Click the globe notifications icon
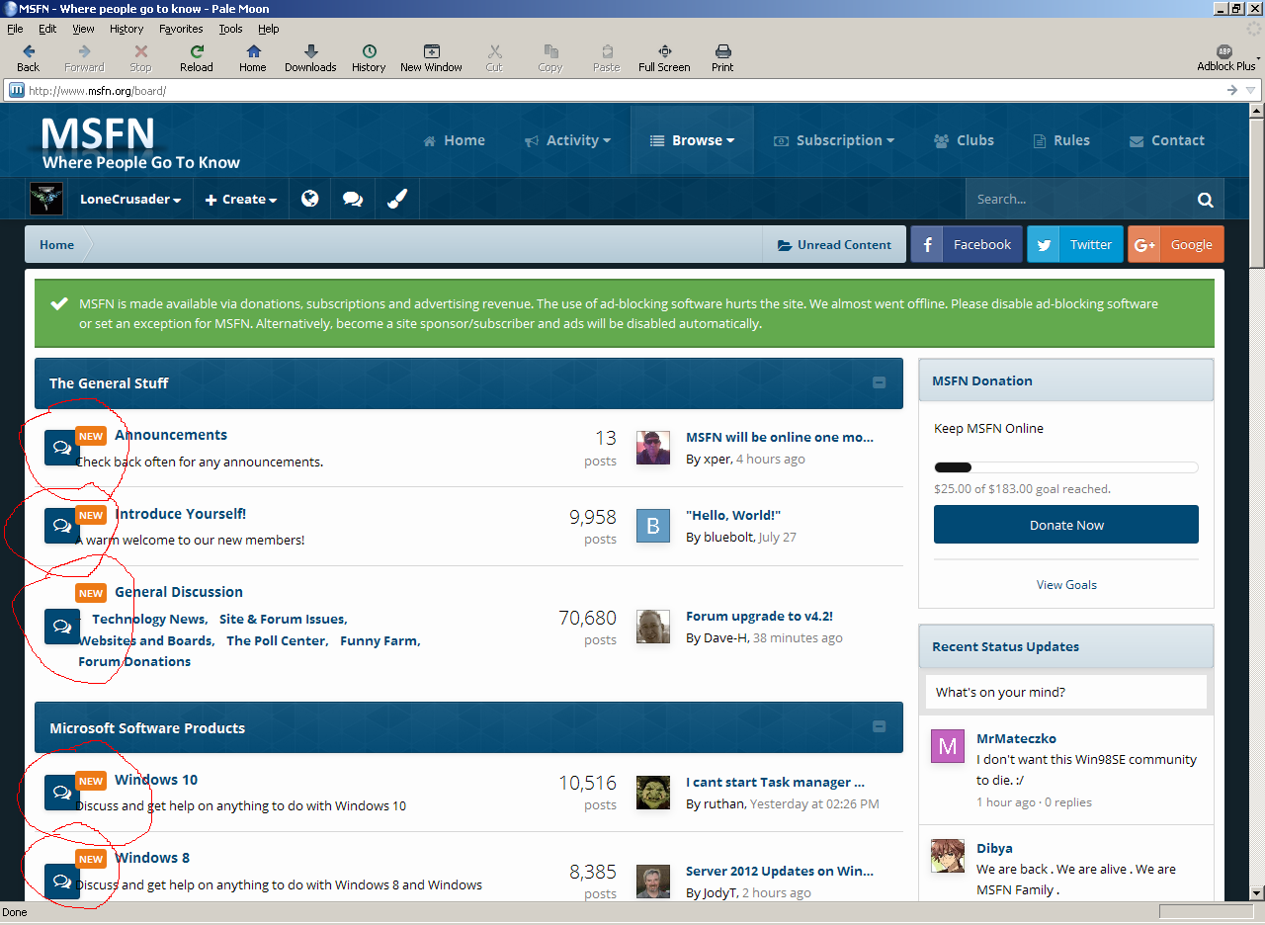Image resolution: width=1265 pixels, height=925 pixels. tap(309, 199)
